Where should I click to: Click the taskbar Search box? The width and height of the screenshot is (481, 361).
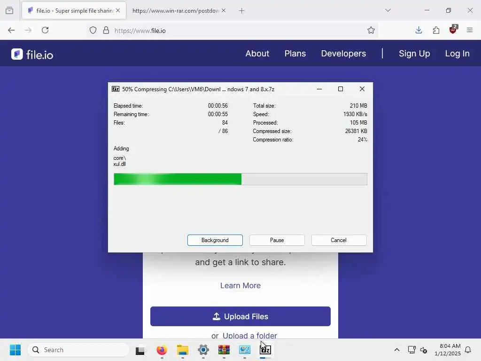[x=78, y=350]
